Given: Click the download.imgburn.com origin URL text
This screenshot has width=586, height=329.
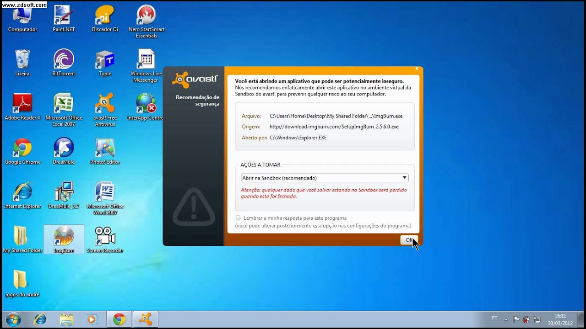Looking at the screenshot, I should (x=334, y=127).
